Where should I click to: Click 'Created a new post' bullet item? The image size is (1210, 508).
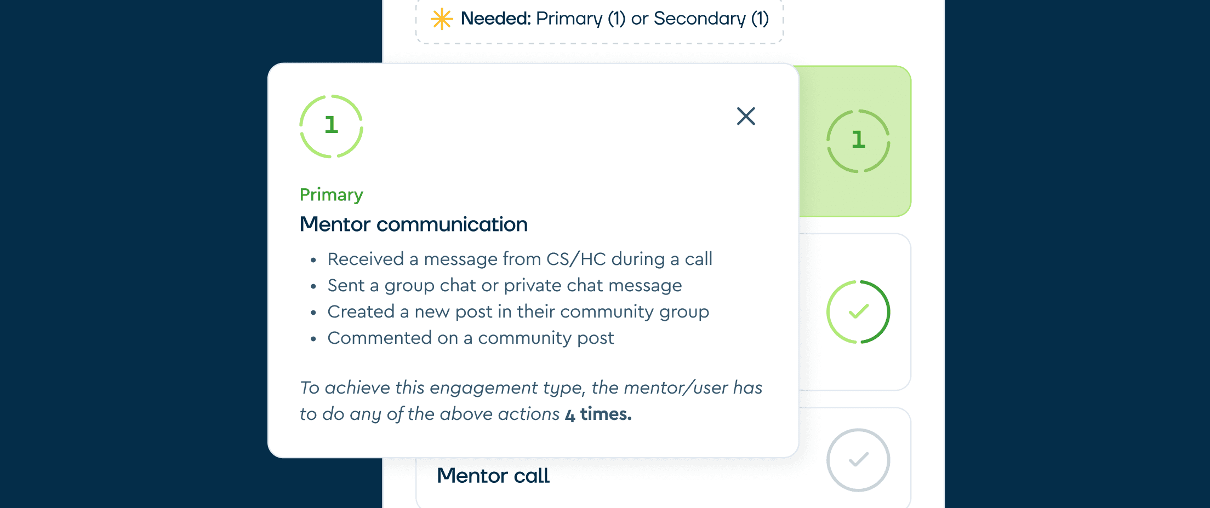pyautogui.click(x=518, y=311)
